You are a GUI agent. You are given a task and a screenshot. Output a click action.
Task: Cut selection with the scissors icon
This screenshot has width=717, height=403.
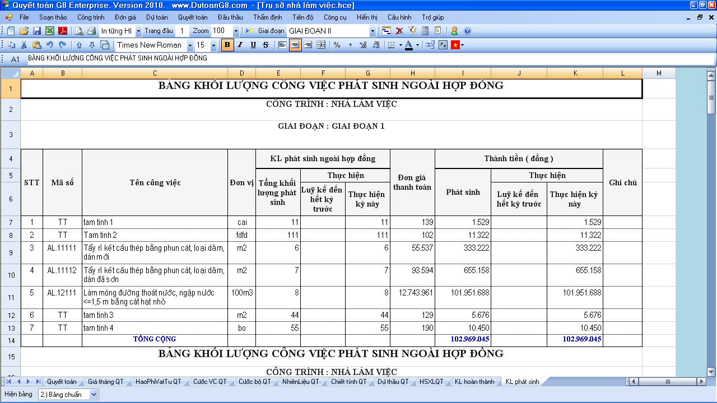coord(24,45)
